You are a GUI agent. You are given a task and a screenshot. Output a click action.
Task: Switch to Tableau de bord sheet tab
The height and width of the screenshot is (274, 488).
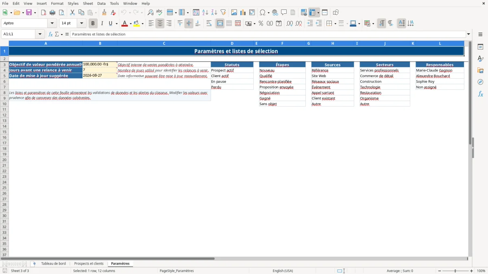click(x=53, y=263)
